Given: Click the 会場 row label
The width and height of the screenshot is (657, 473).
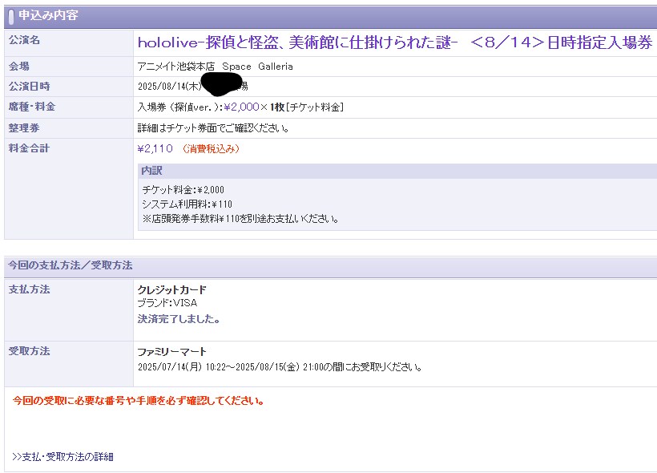Looking at the screenshot, I should 19,67.
